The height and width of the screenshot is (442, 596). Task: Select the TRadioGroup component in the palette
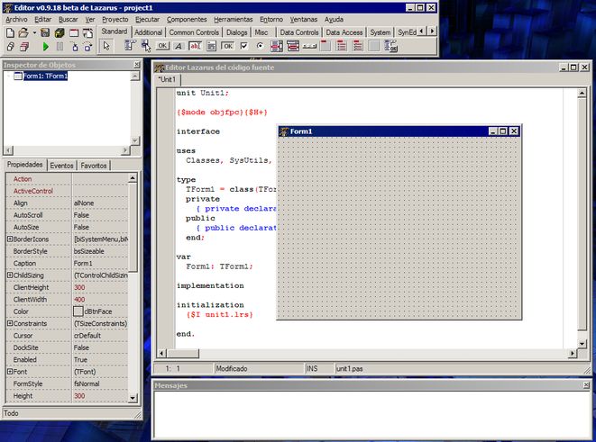pos(342,46)
